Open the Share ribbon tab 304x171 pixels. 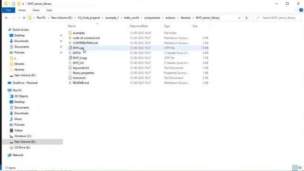point(36,10)
